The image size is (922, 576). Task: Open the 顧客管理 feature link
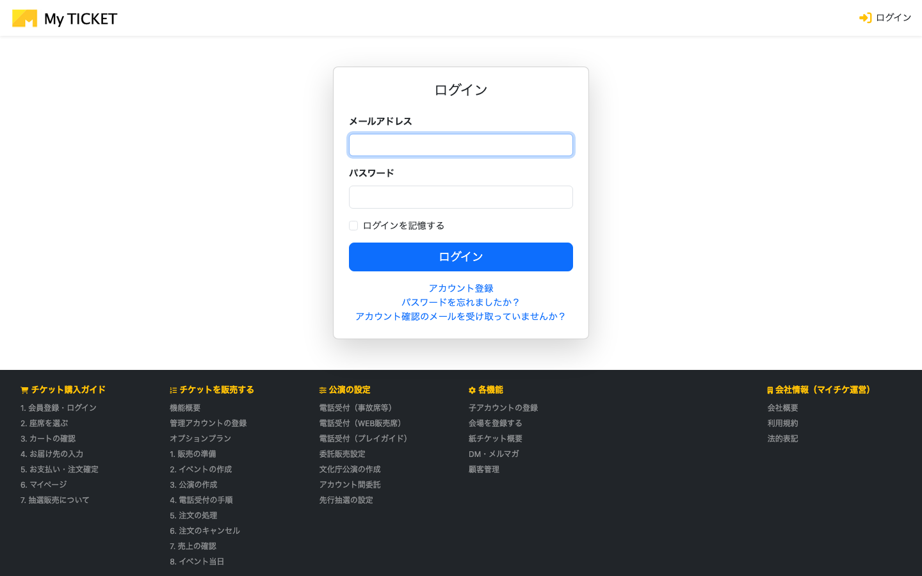tap(483, 469)
